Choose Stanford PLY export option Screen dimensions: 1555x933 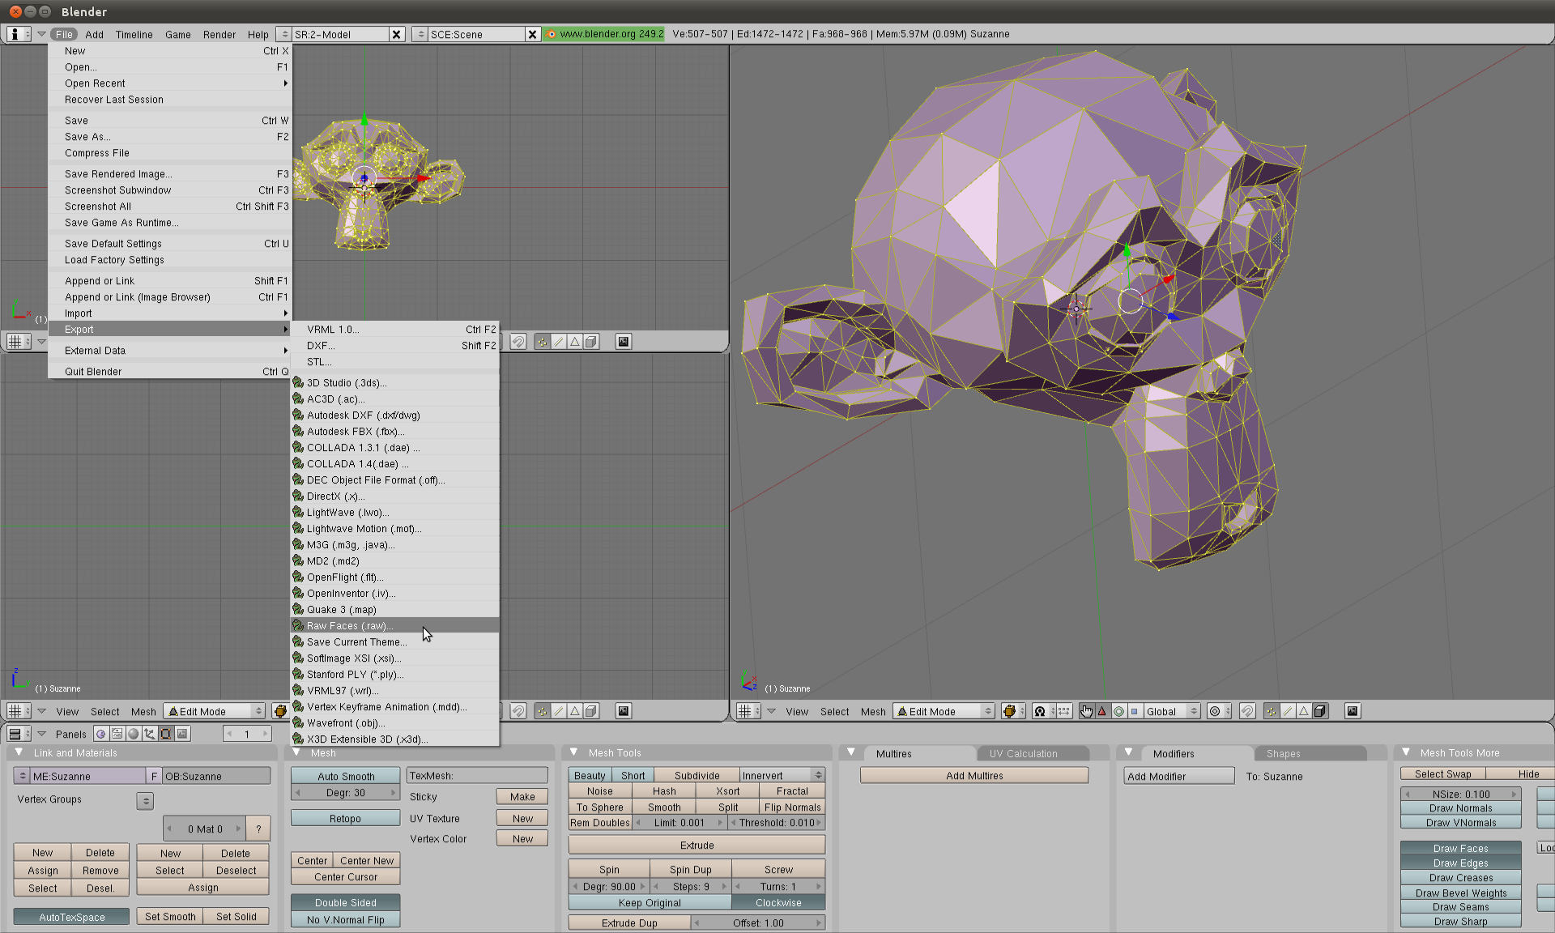coord(395,675)
